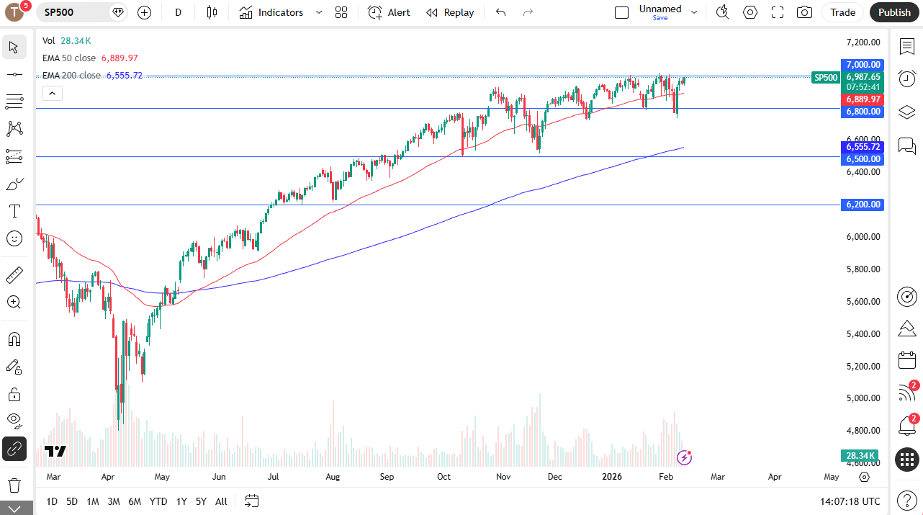Viewport: 923px width, 515px height.
Task: Collapse the indicator legend arrow
Action: pyautogui.click(x=53, y=93)
